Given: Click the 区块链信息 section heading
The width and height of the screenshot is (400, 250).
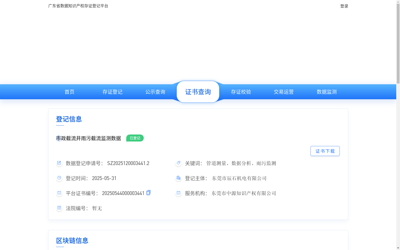Looking at the screenshot, I should (x=72, y=240).
